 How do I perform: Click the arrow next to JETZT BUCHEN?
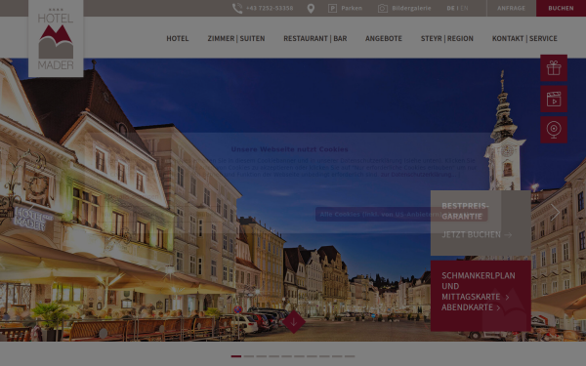tap(508, 235)
